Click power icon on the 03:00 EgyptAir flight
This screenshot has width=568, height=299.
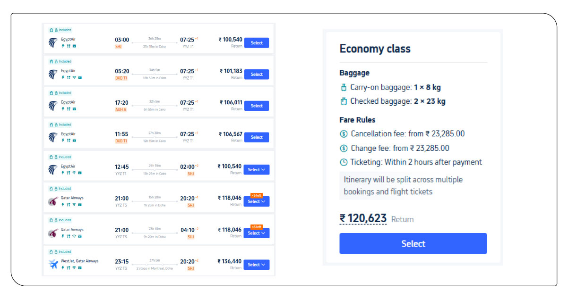(63, 46)
